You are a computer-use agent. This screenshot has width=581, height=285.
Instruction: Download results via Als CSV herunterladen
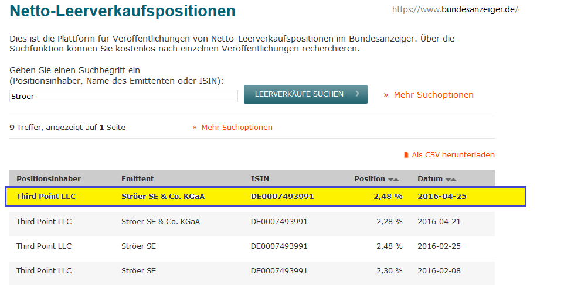(453, 155)
